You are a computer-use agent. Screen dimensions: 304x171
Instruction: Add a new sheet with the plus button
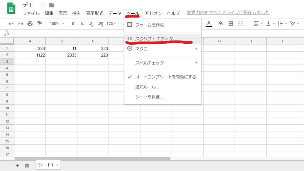coord(17,165)
